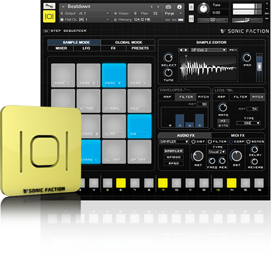This screenshot has width=271, height=260.
Task: Click the sample waveform display
Action: [x=208, y=68]
